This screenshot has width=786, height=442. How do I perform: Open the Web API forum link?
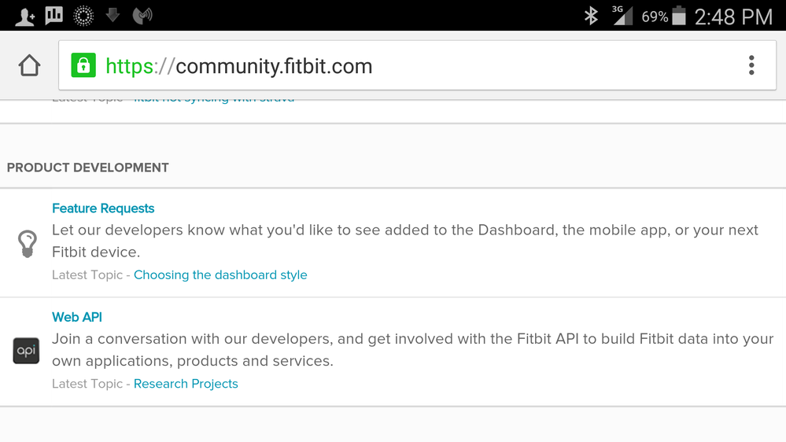click(x=77, y=317)
